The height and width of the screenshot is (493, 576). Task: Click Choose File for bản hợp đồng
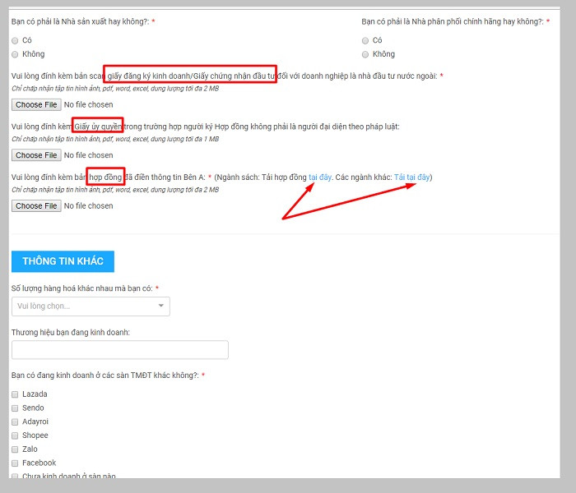click(35, 206)
